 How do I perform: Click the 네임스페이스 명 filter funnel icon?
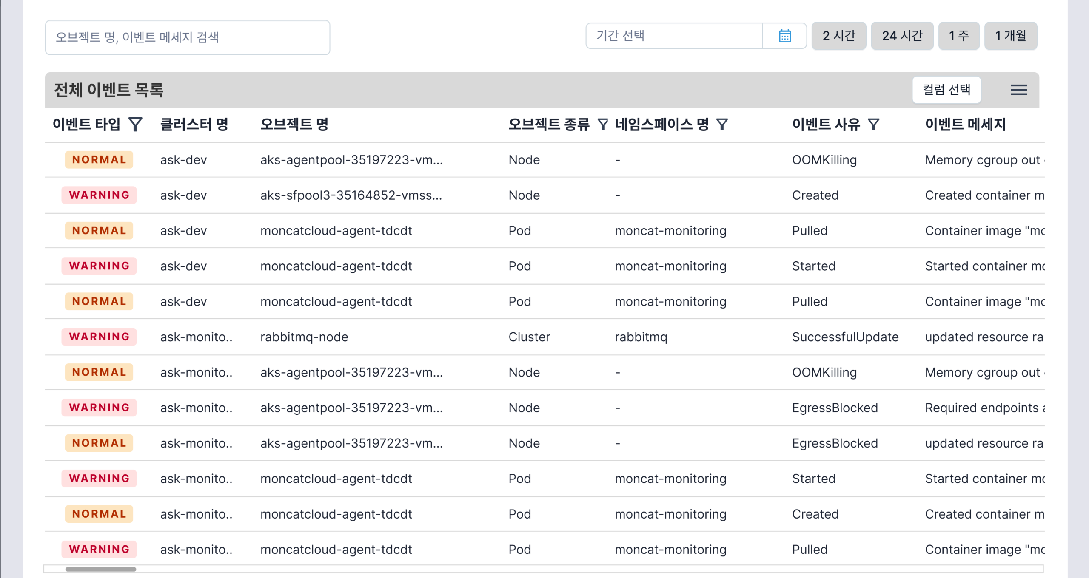pyautogui.click(x=722, y=125)
